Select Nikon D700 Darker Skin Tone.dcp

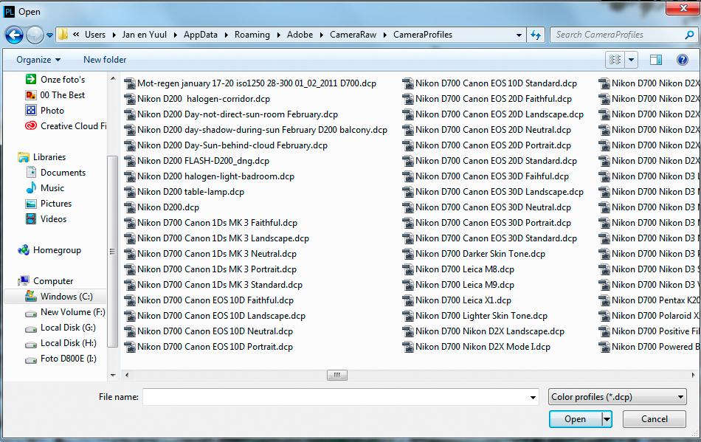click(474, 254)
